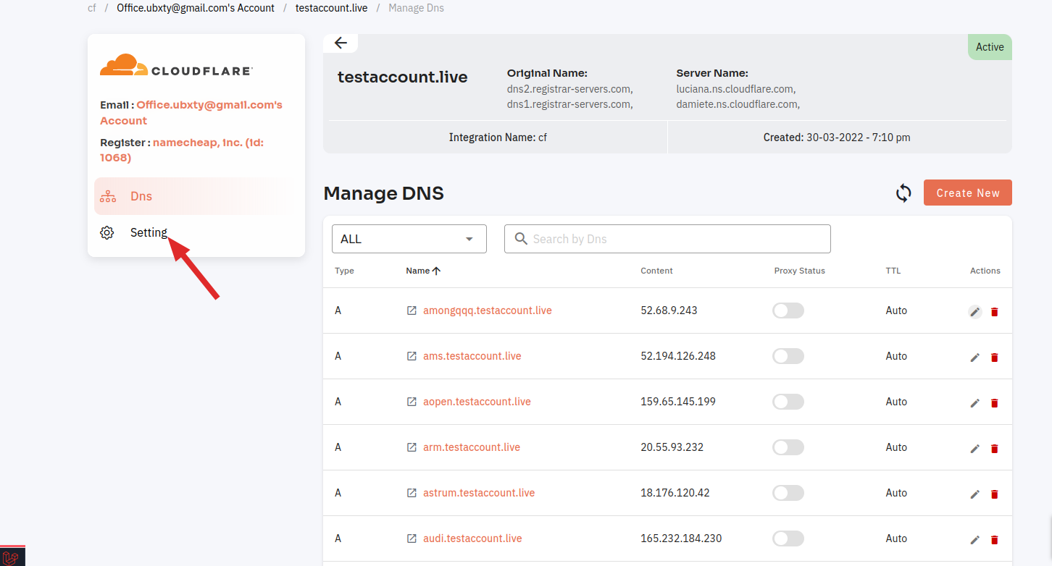Viewport: 1052px width, 566px height.
Task: Delete the arm.testaccount.live record
Action: click(994, 449)
